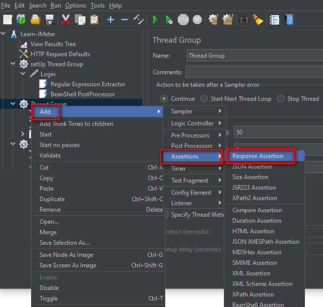Click Remove in the context menu
323x307 pixels.
(x=98, y=210)
